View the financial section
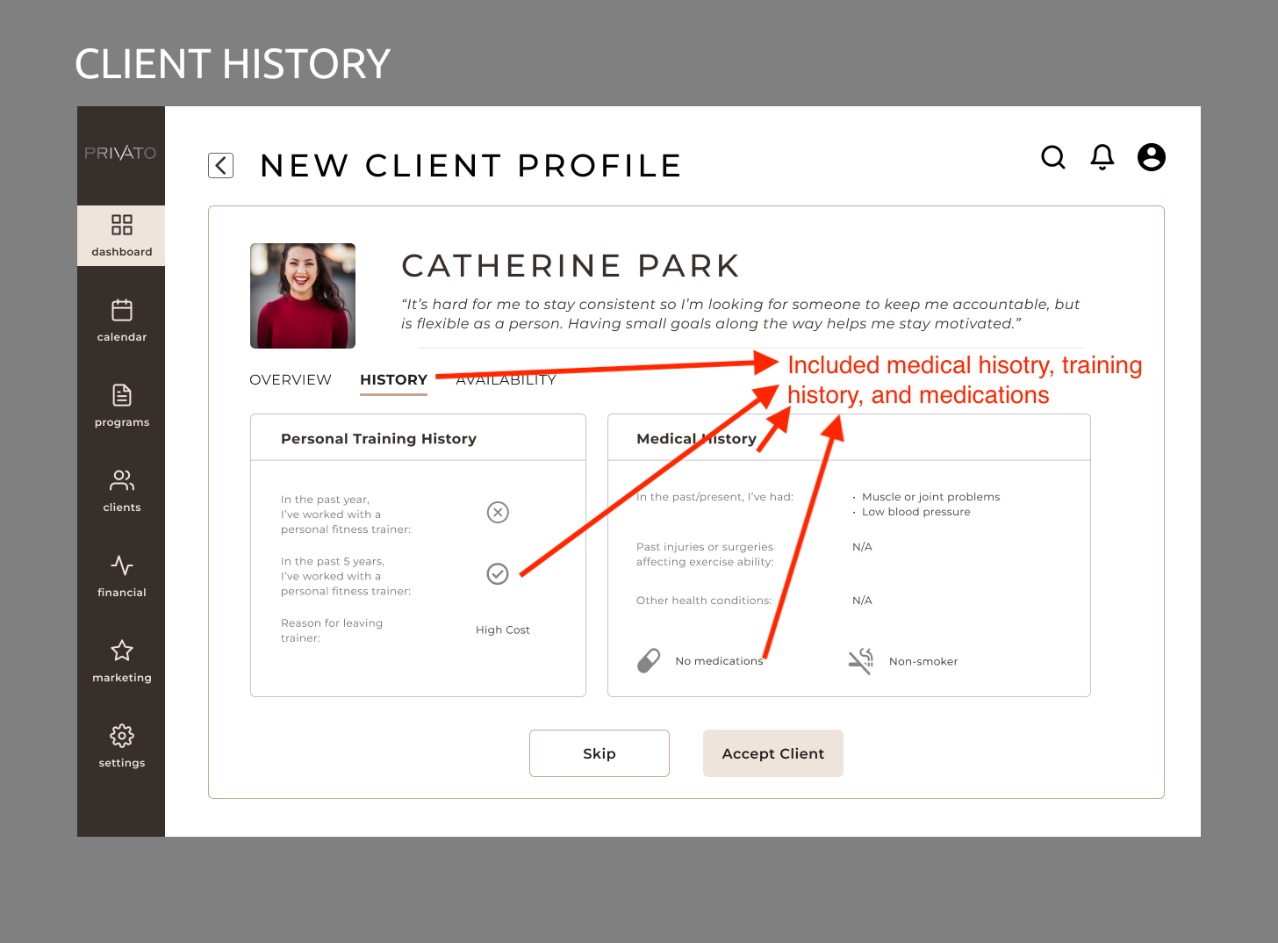 (121, 576)
